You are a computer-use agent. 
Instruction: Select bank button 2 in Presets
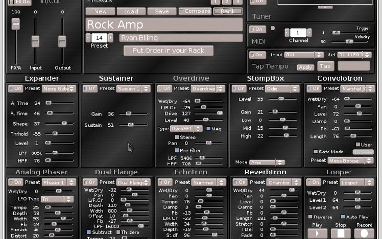coord(226,2)
